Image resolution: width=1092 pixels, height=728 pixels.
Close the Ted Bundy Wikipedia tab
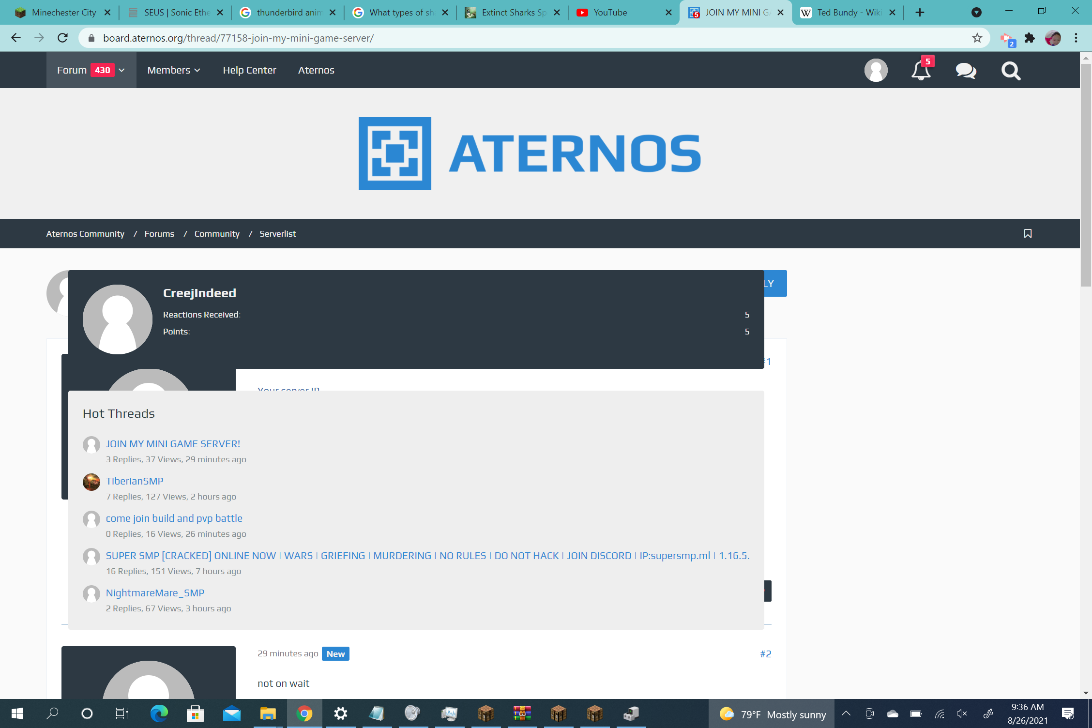point(892,13)
